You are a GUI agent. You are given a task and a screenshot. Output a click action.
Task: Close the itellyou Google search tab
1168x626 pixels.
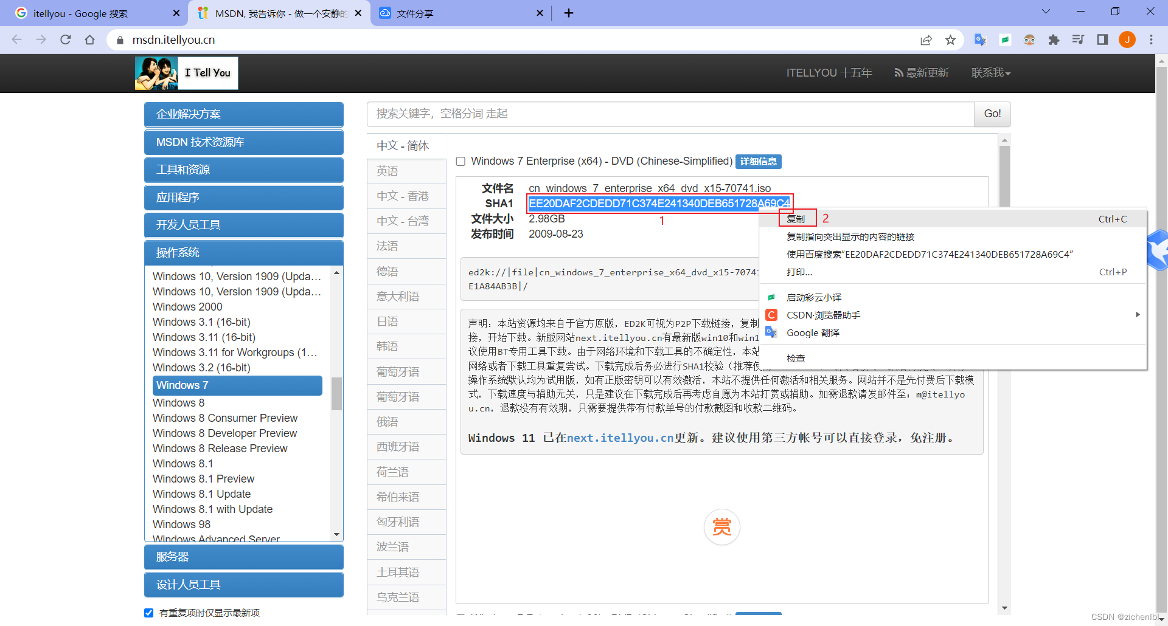[x=176, y=13]
